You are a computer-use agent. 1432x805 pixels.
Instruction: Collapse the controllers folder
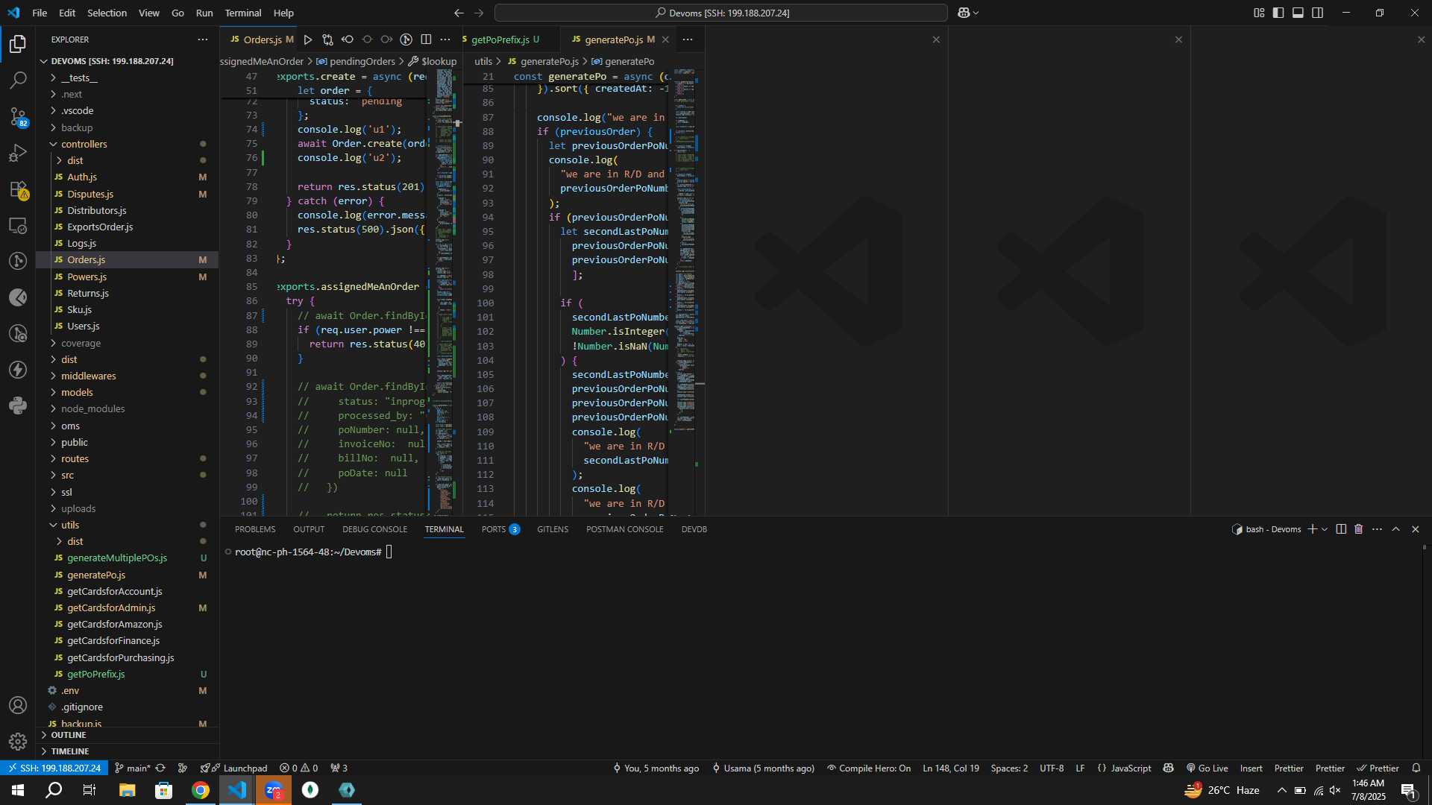pos(127,144)
